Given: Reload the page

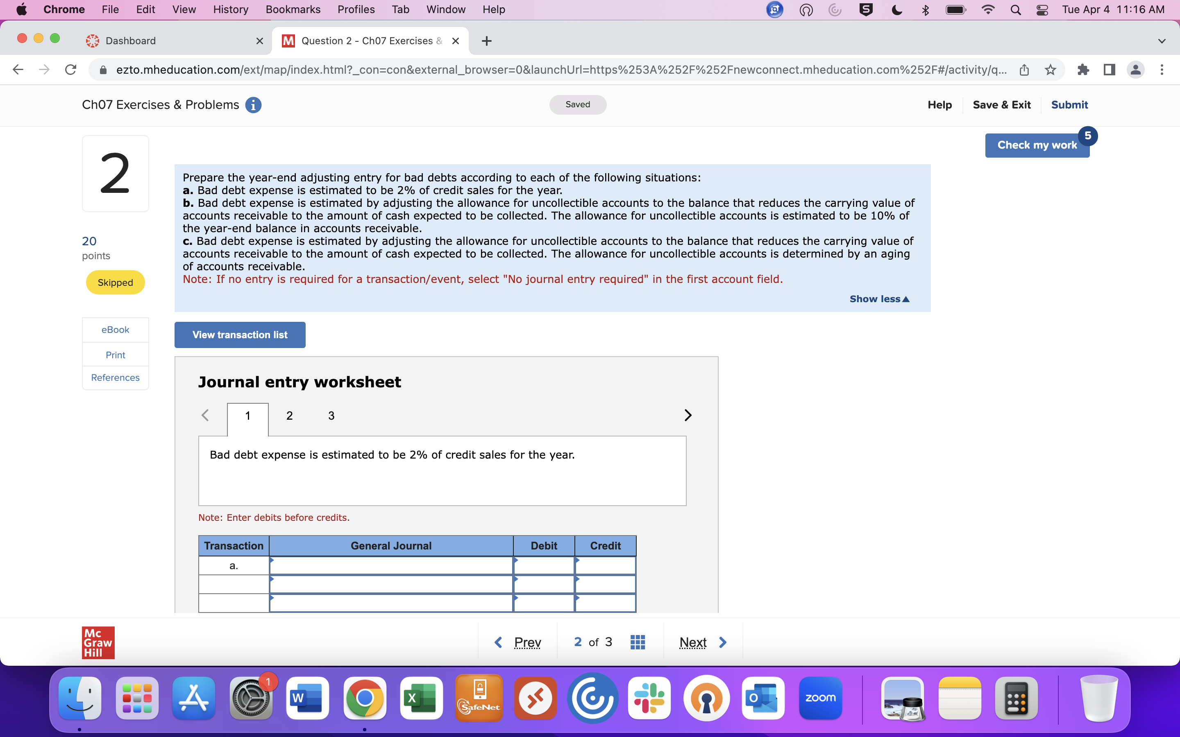Looking at the screenshot, I should [x=71, y=70].
